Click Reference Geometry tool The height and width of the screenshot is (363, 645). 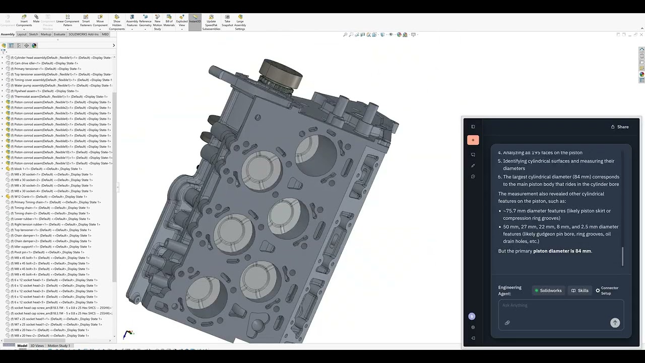[x=145, y=21]
